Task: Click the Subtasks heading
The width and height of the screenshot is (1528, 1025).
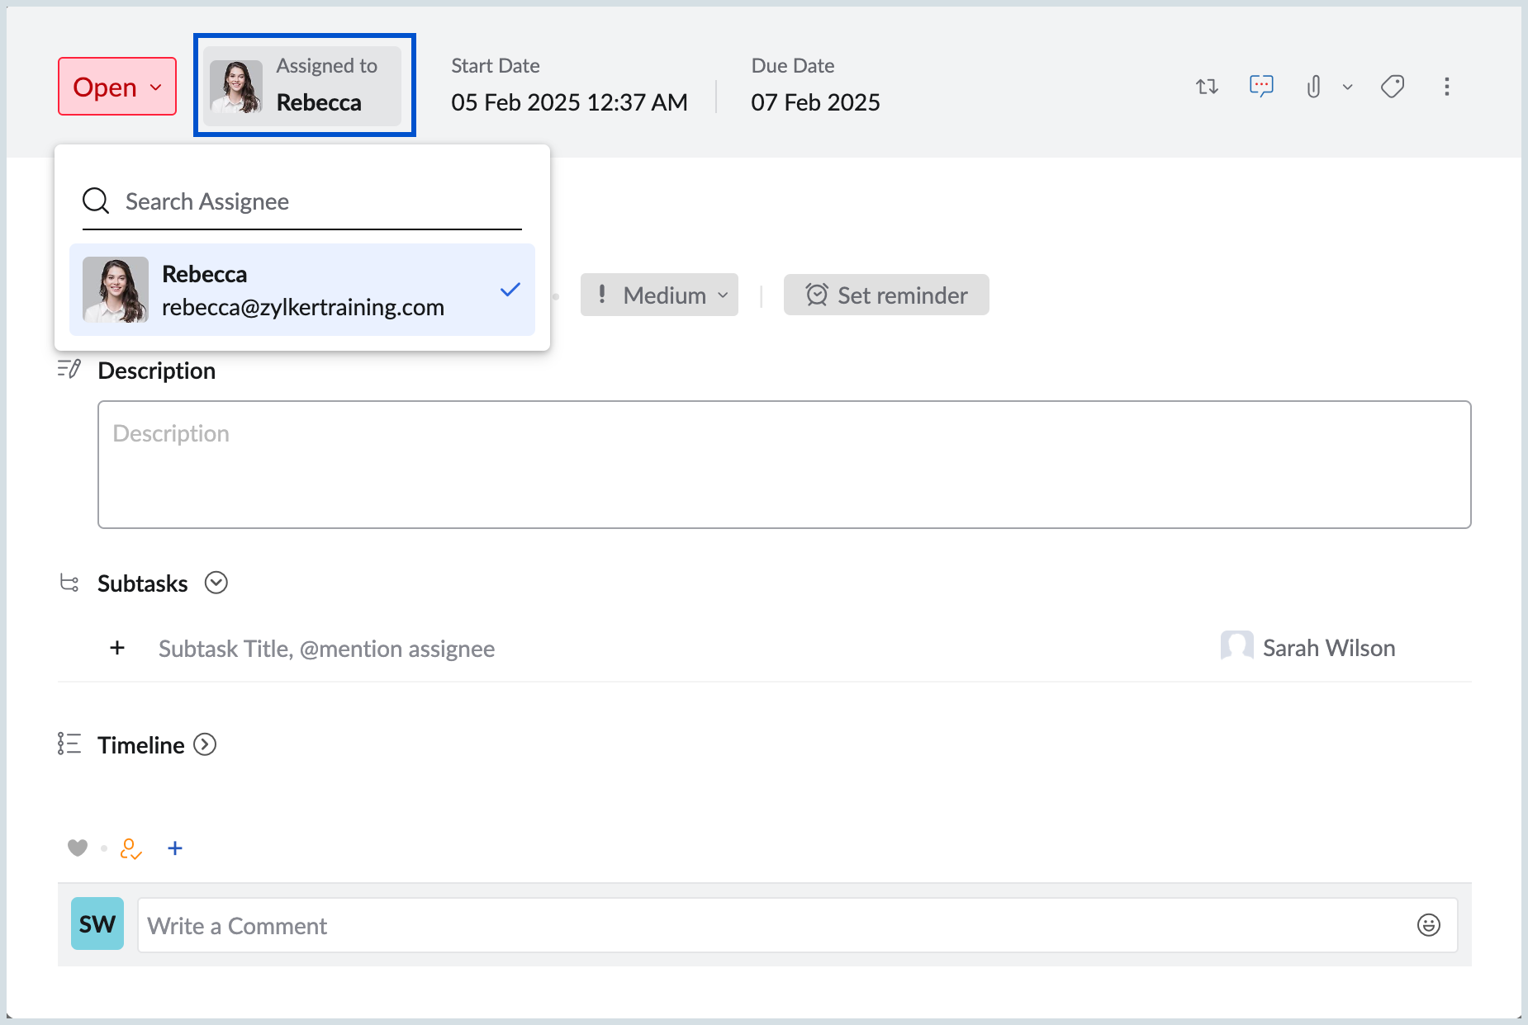Action: pos(143,583)
